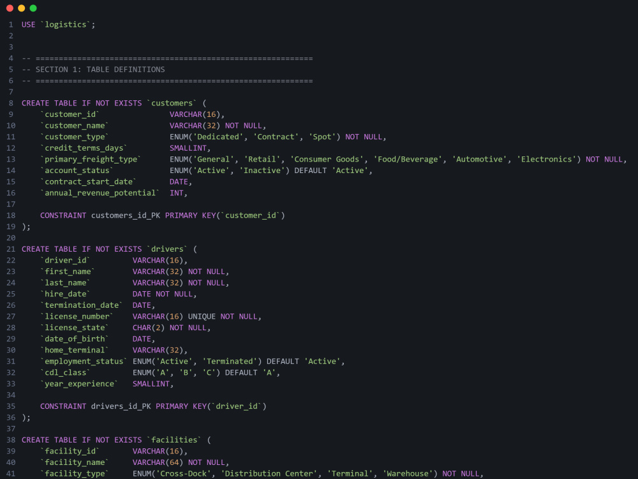The height and width of the screenshot is (479, 638).
Task: Click the `facilities` table name
Action: tap(174, 440)
